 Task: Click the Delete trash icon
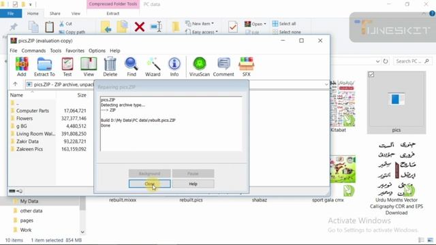coord(110,67)
